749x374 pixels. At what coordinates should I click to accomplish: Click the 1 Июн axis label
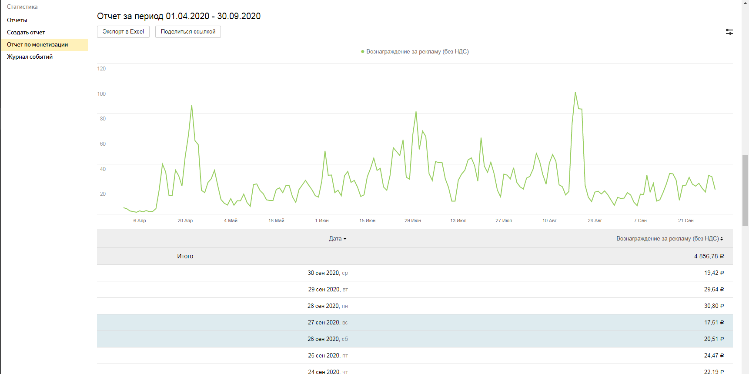tap(322, 221)
